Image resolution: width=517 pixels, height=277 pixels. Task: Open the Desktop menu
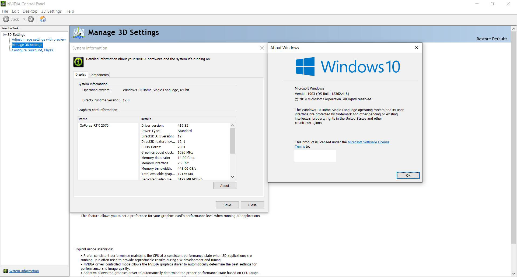[x=30, y=11]
